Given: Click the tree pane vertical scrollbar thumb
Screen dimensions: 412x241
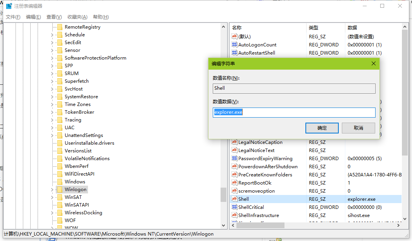Looking at the screenshot, I should [x=223, y=195].
